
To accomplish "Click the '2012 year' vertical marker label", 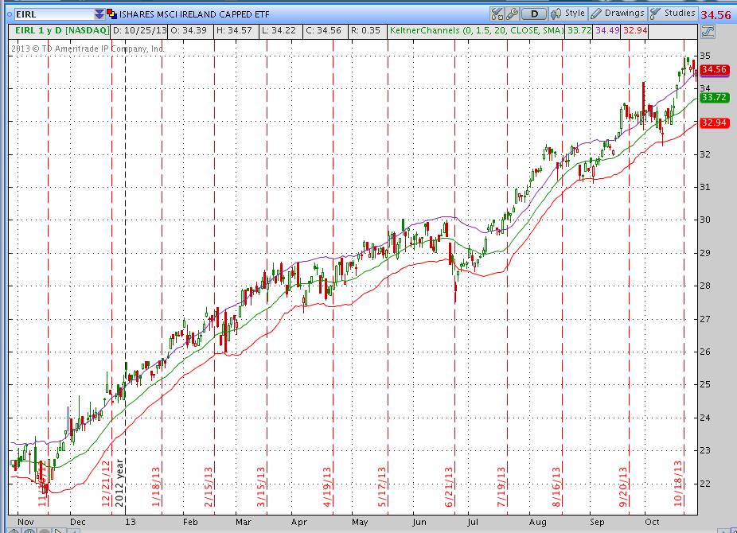I will pos(119,484).
